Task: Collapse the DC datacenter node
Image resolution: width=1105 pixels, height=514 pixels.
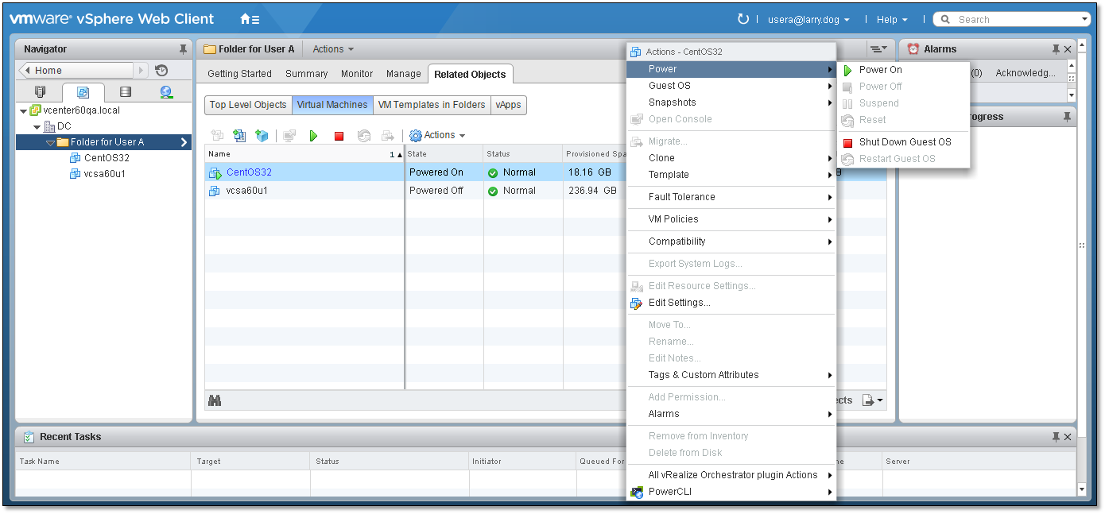Action: [x=37, y=127]
